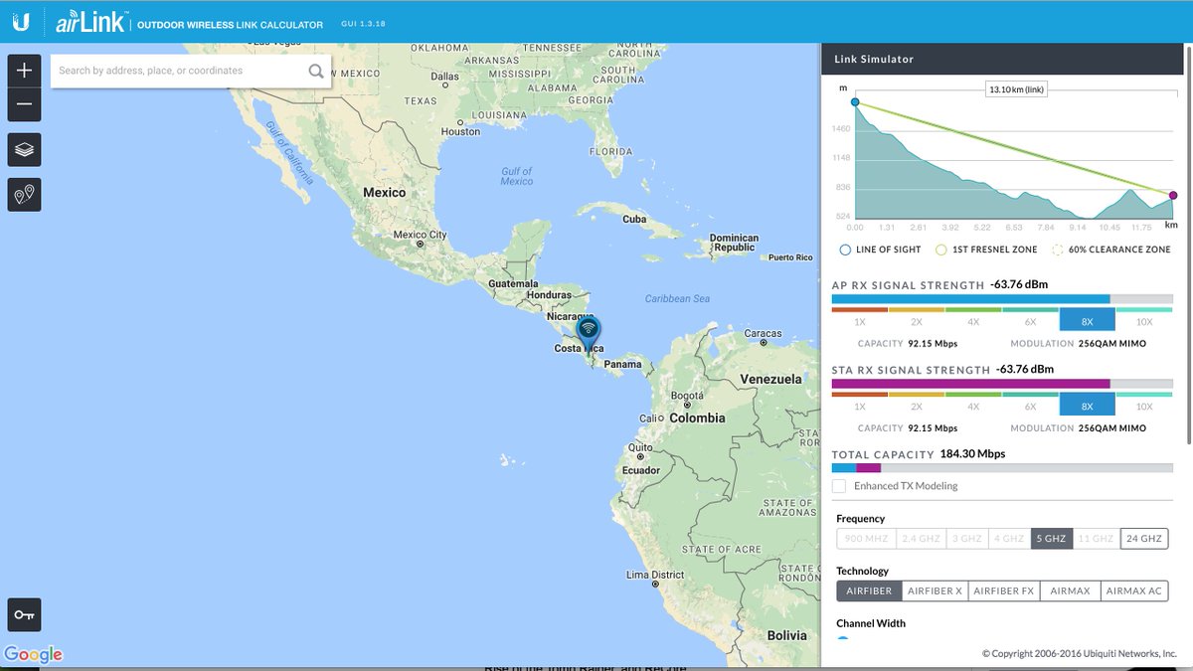Click 10X rate segment under AP RX

click(x=1144, y=319)
